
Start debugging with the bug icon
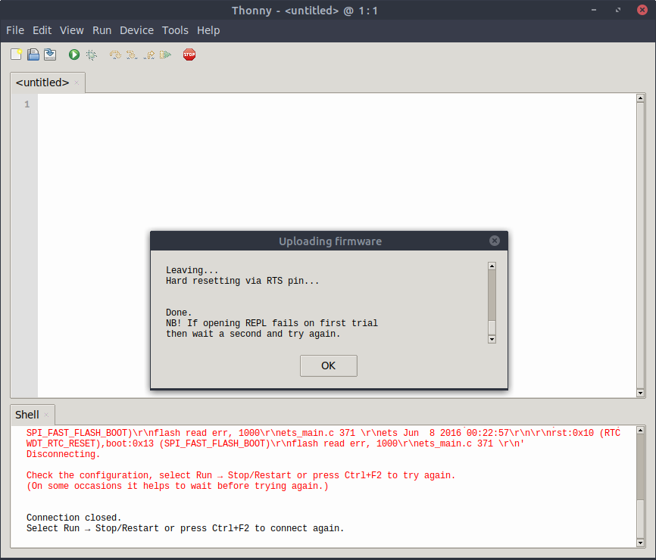click(x=91, y=54)
